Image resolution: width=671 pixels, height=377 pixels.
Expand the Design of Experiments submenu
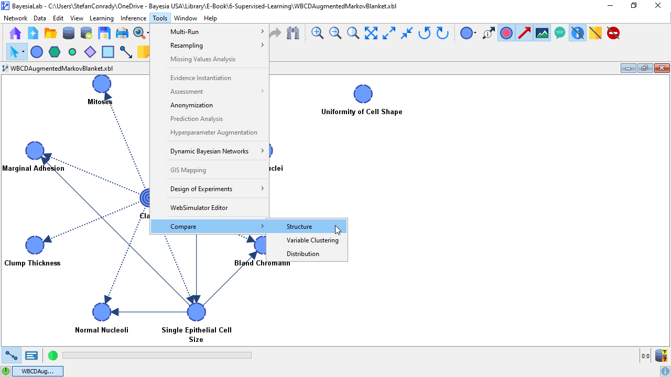[209, 189]
